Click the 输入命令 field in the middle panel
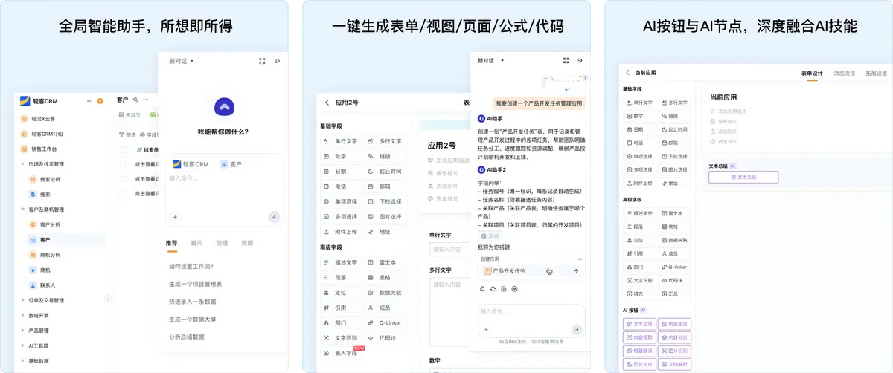The width and height of the screenshot is (893, 373). 531,311
